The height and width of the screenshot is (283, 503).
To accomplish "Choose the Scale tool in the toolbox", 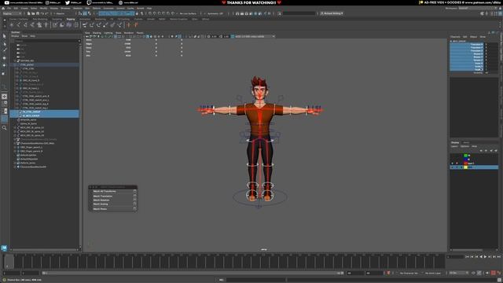I will [x=4, y=73].
